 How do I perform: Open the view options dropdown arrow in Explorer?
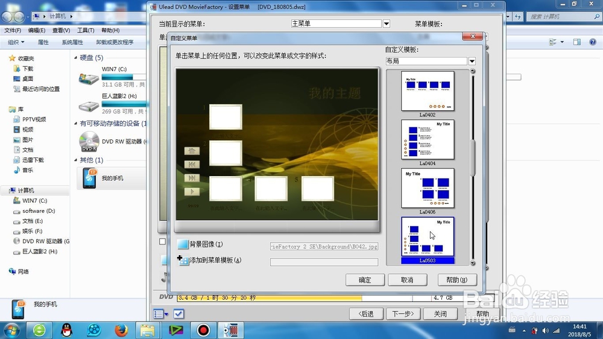pyautogui.click(x=562, y=42)
